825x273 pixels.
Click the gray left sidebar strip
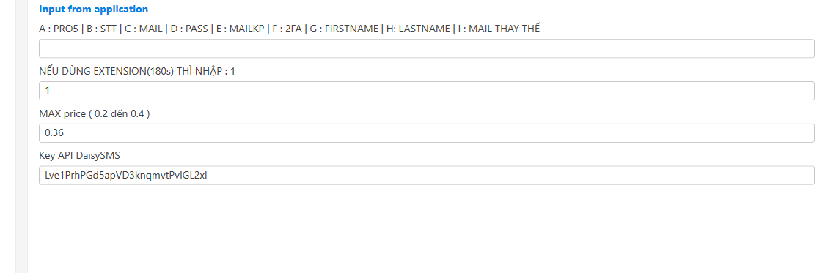[21, 136]
